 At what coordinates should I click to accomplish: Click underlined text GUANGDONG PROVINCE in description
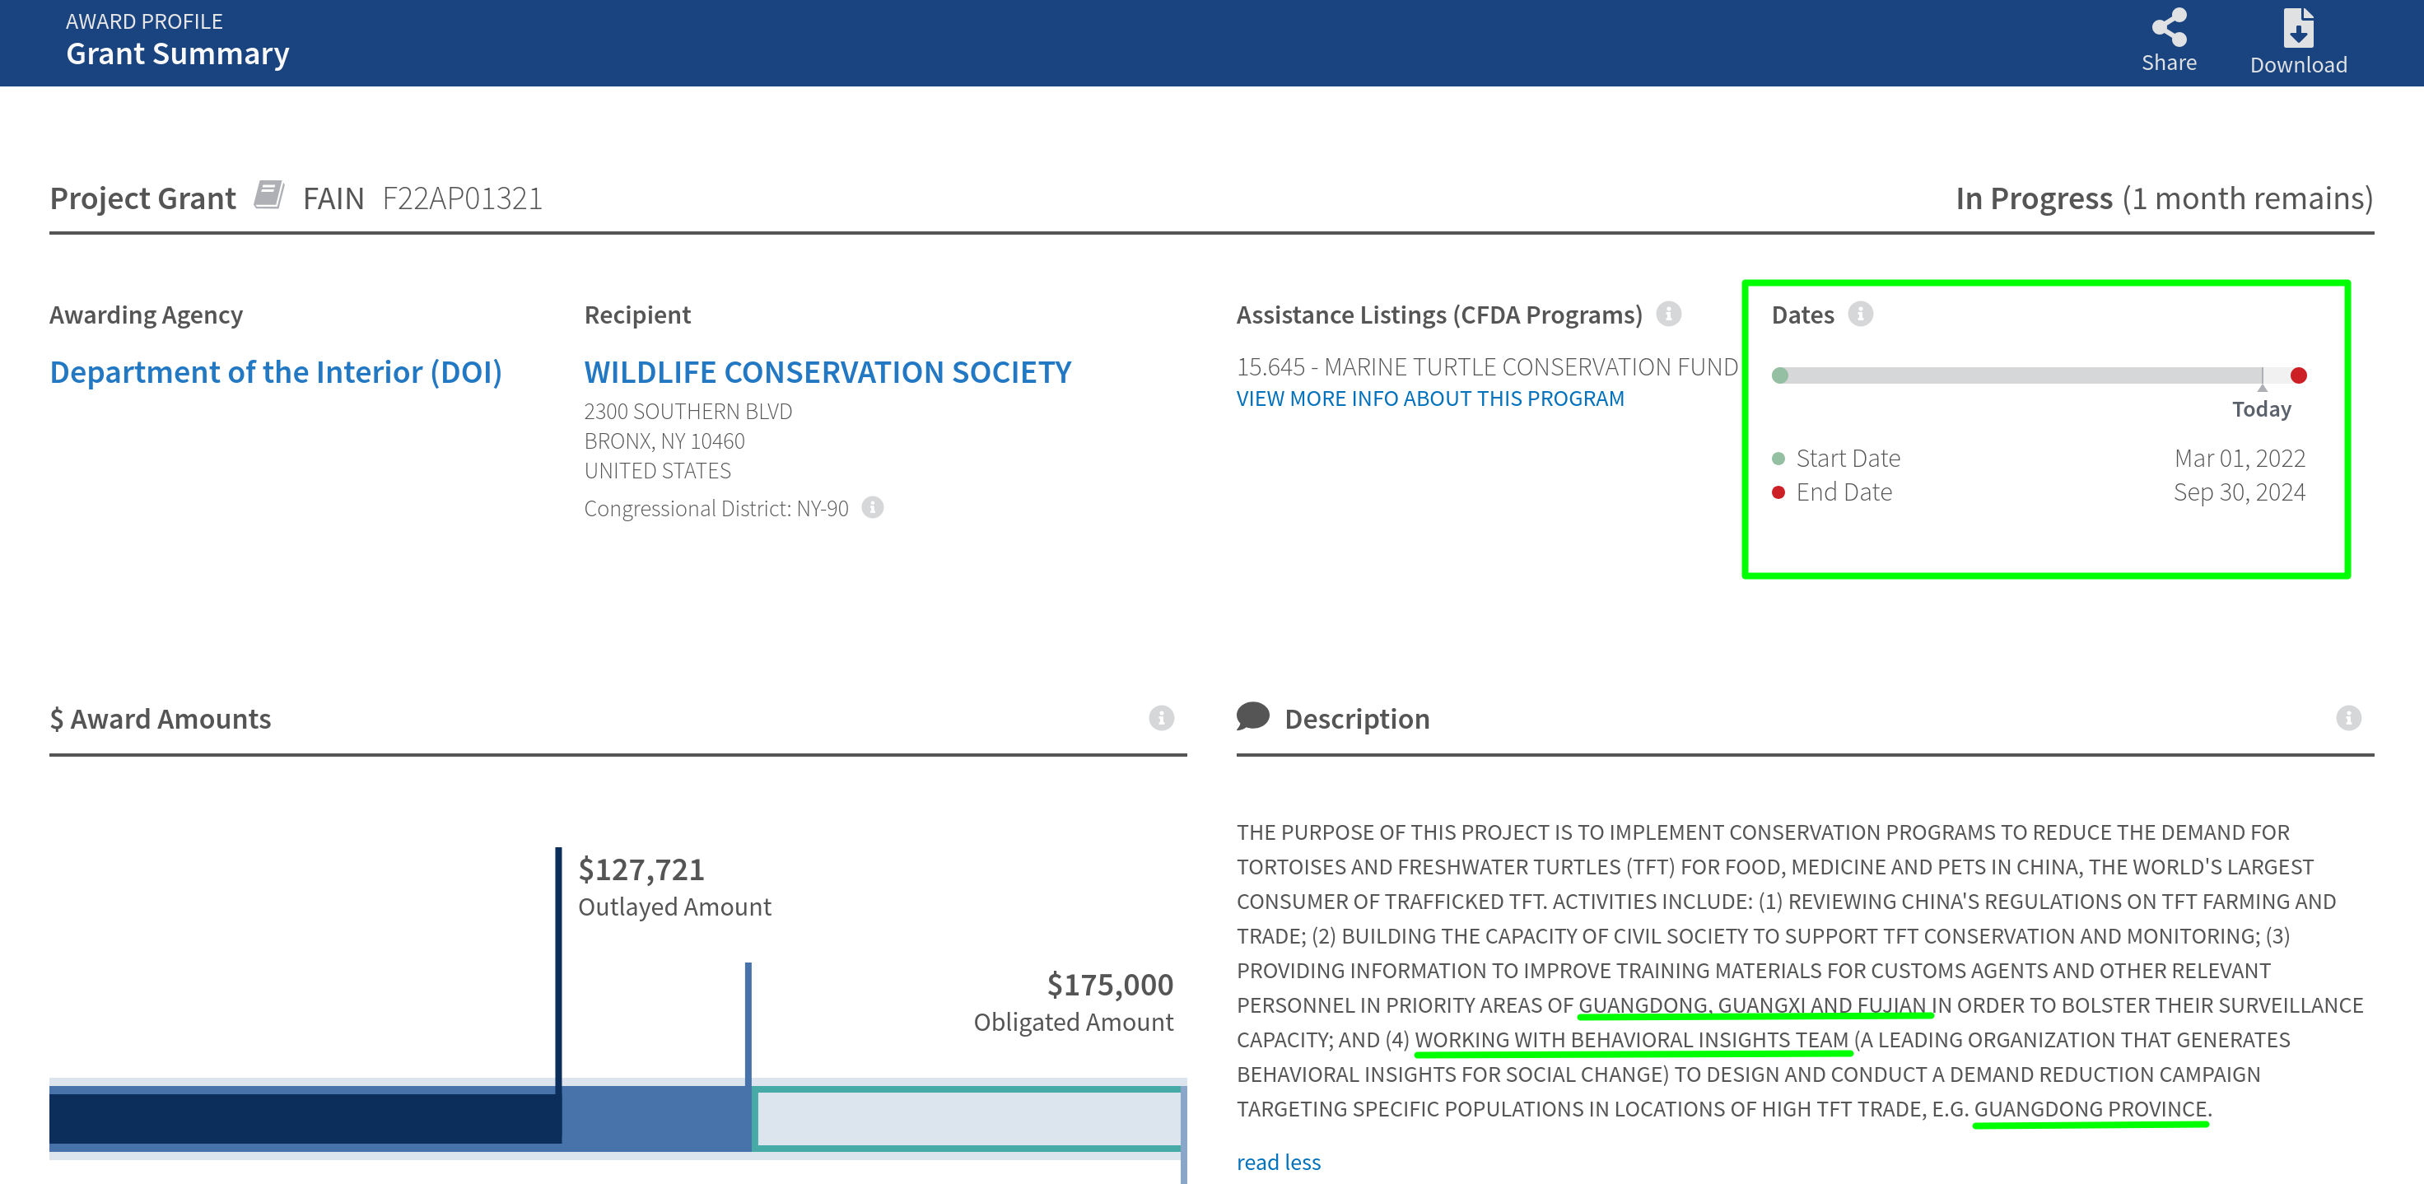[x=2090, y=1109]
